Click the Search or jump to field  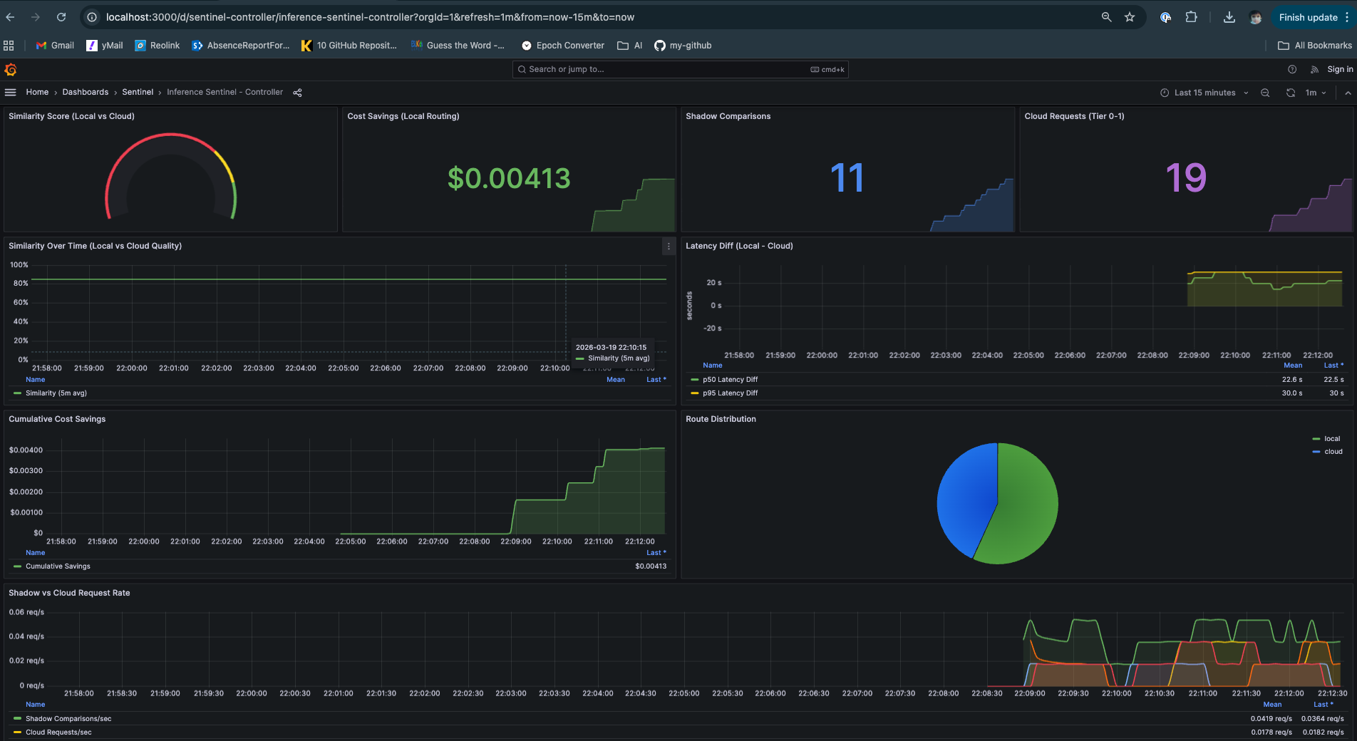pos(677,69)
